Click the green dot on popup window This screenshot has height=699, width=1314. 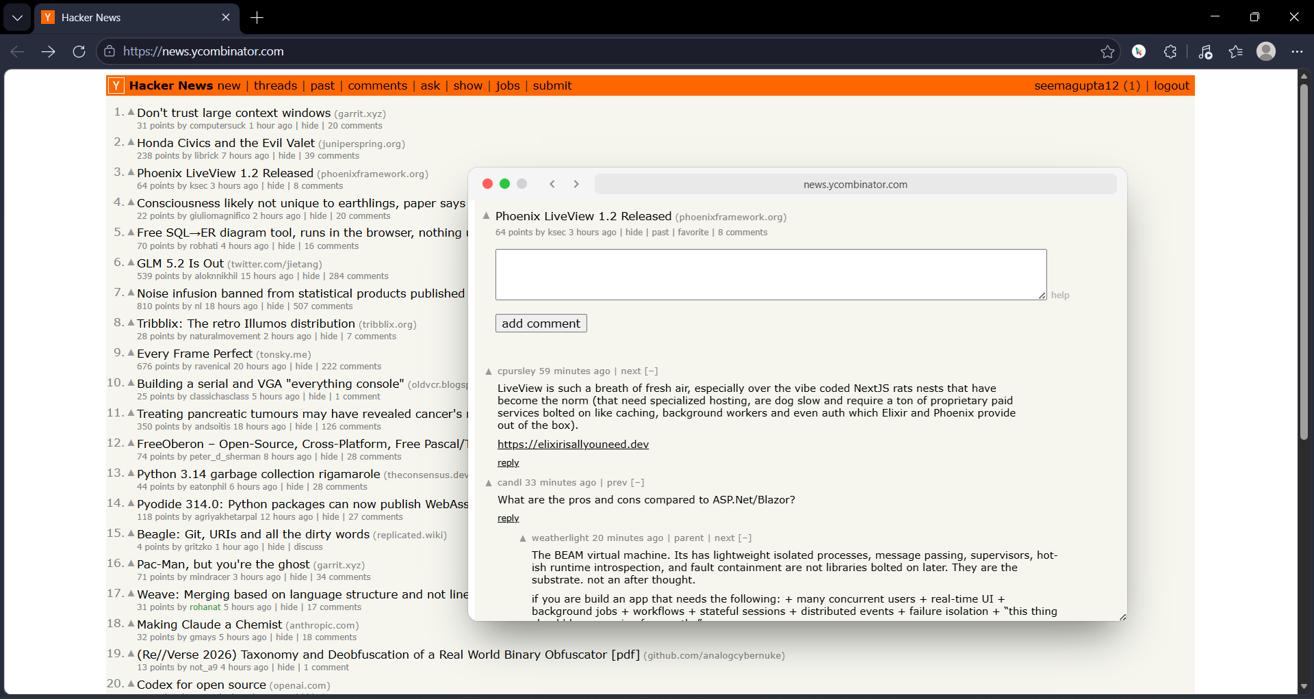(504, 184)
